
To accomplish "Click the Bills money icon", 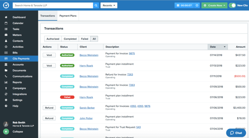I will (x=6, y=53).
